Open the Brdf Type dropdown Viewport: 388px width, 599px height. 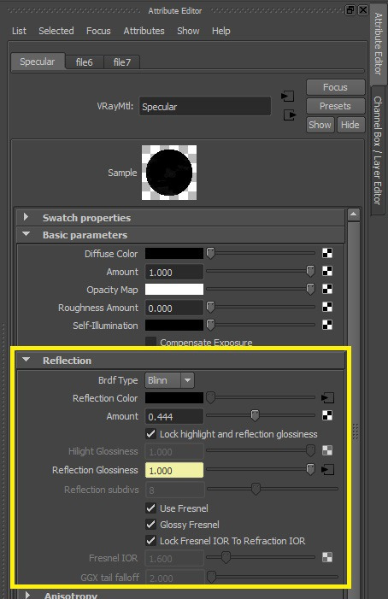[x=169, y=380]
